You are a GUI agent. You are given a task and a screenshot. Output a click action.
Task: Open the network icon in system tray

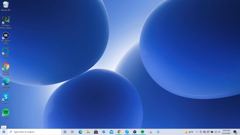coord(216,132)
